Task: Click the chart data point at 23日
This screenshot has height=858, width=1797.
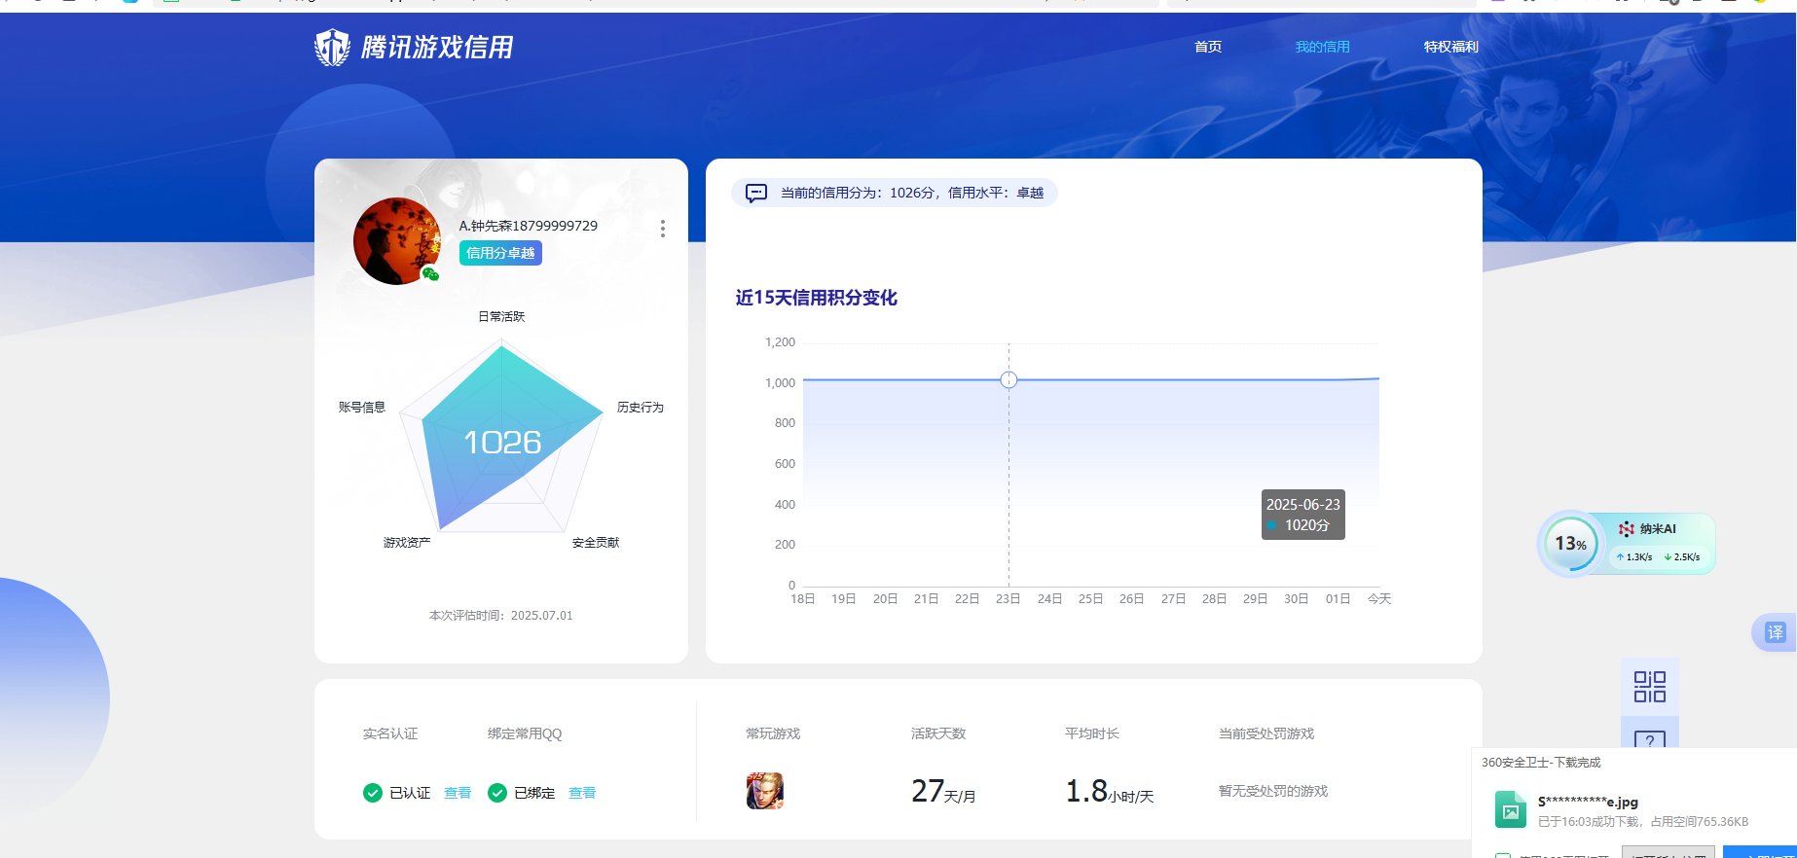Action: tap(1009, 379)
